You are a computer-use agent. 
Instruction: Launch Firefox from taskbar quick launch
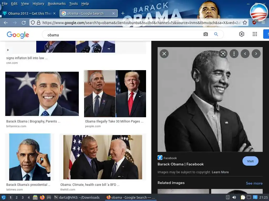(42, 197)
